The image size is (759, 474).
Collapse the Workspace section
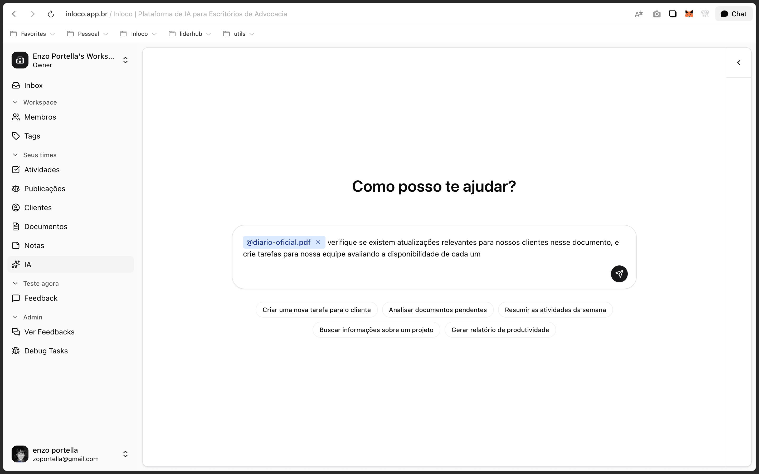15,102
